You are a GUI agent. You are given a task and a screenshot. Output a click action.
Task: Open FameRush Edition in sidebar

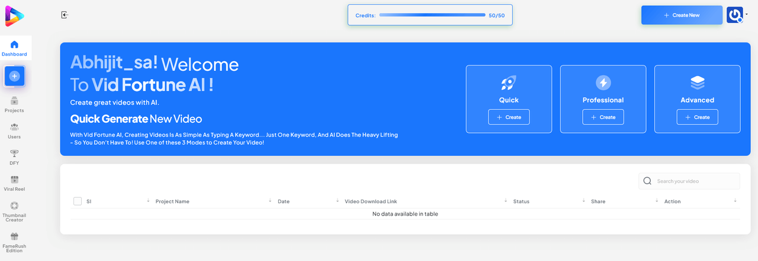[14, 243]
